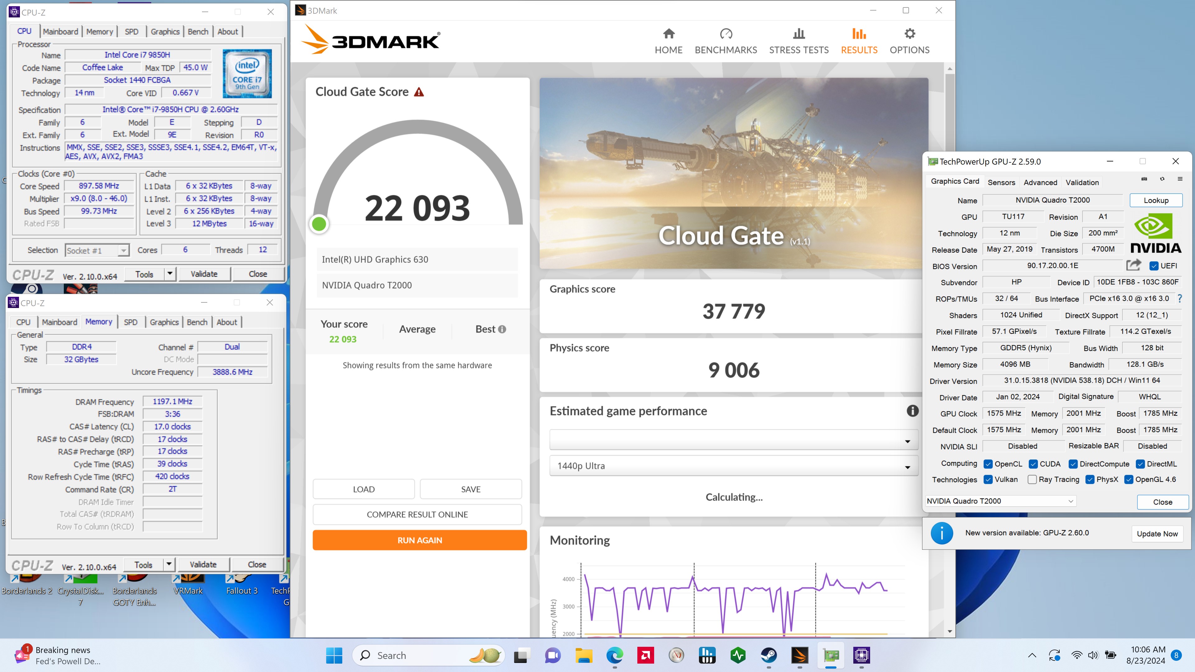Toggle the OpenCL checkbox
The width and height of the screenshot is (1195, 672).
[988, 464]
